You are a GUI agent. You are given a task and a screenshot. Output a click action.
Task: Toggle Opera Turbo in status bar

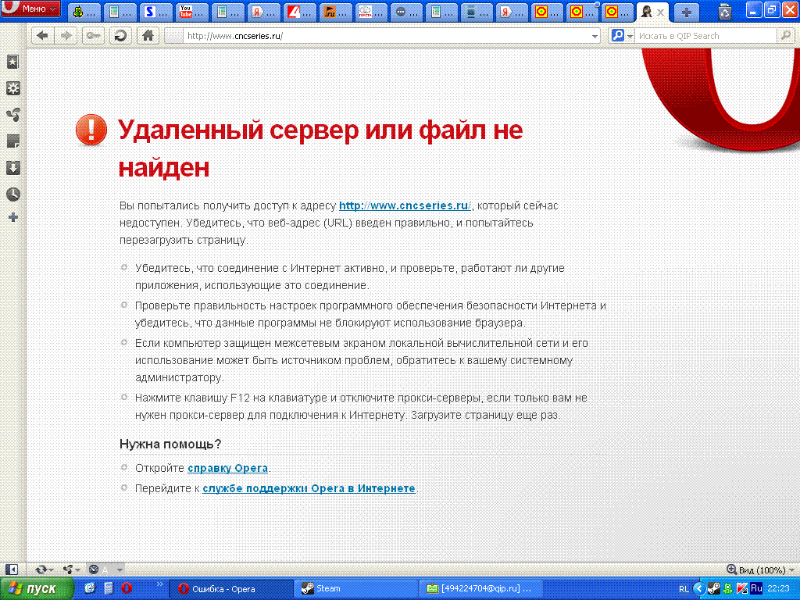point(94,570)
